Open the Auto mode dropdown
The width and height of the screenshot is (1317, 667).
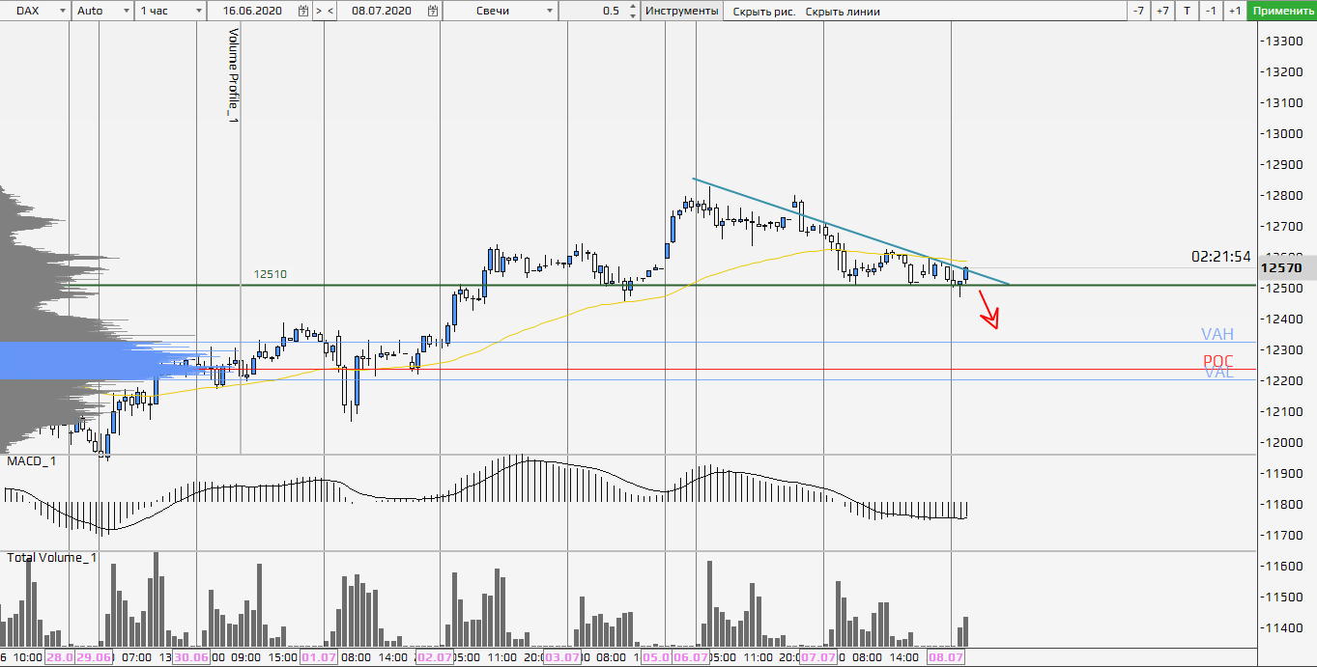coord(127,11)
